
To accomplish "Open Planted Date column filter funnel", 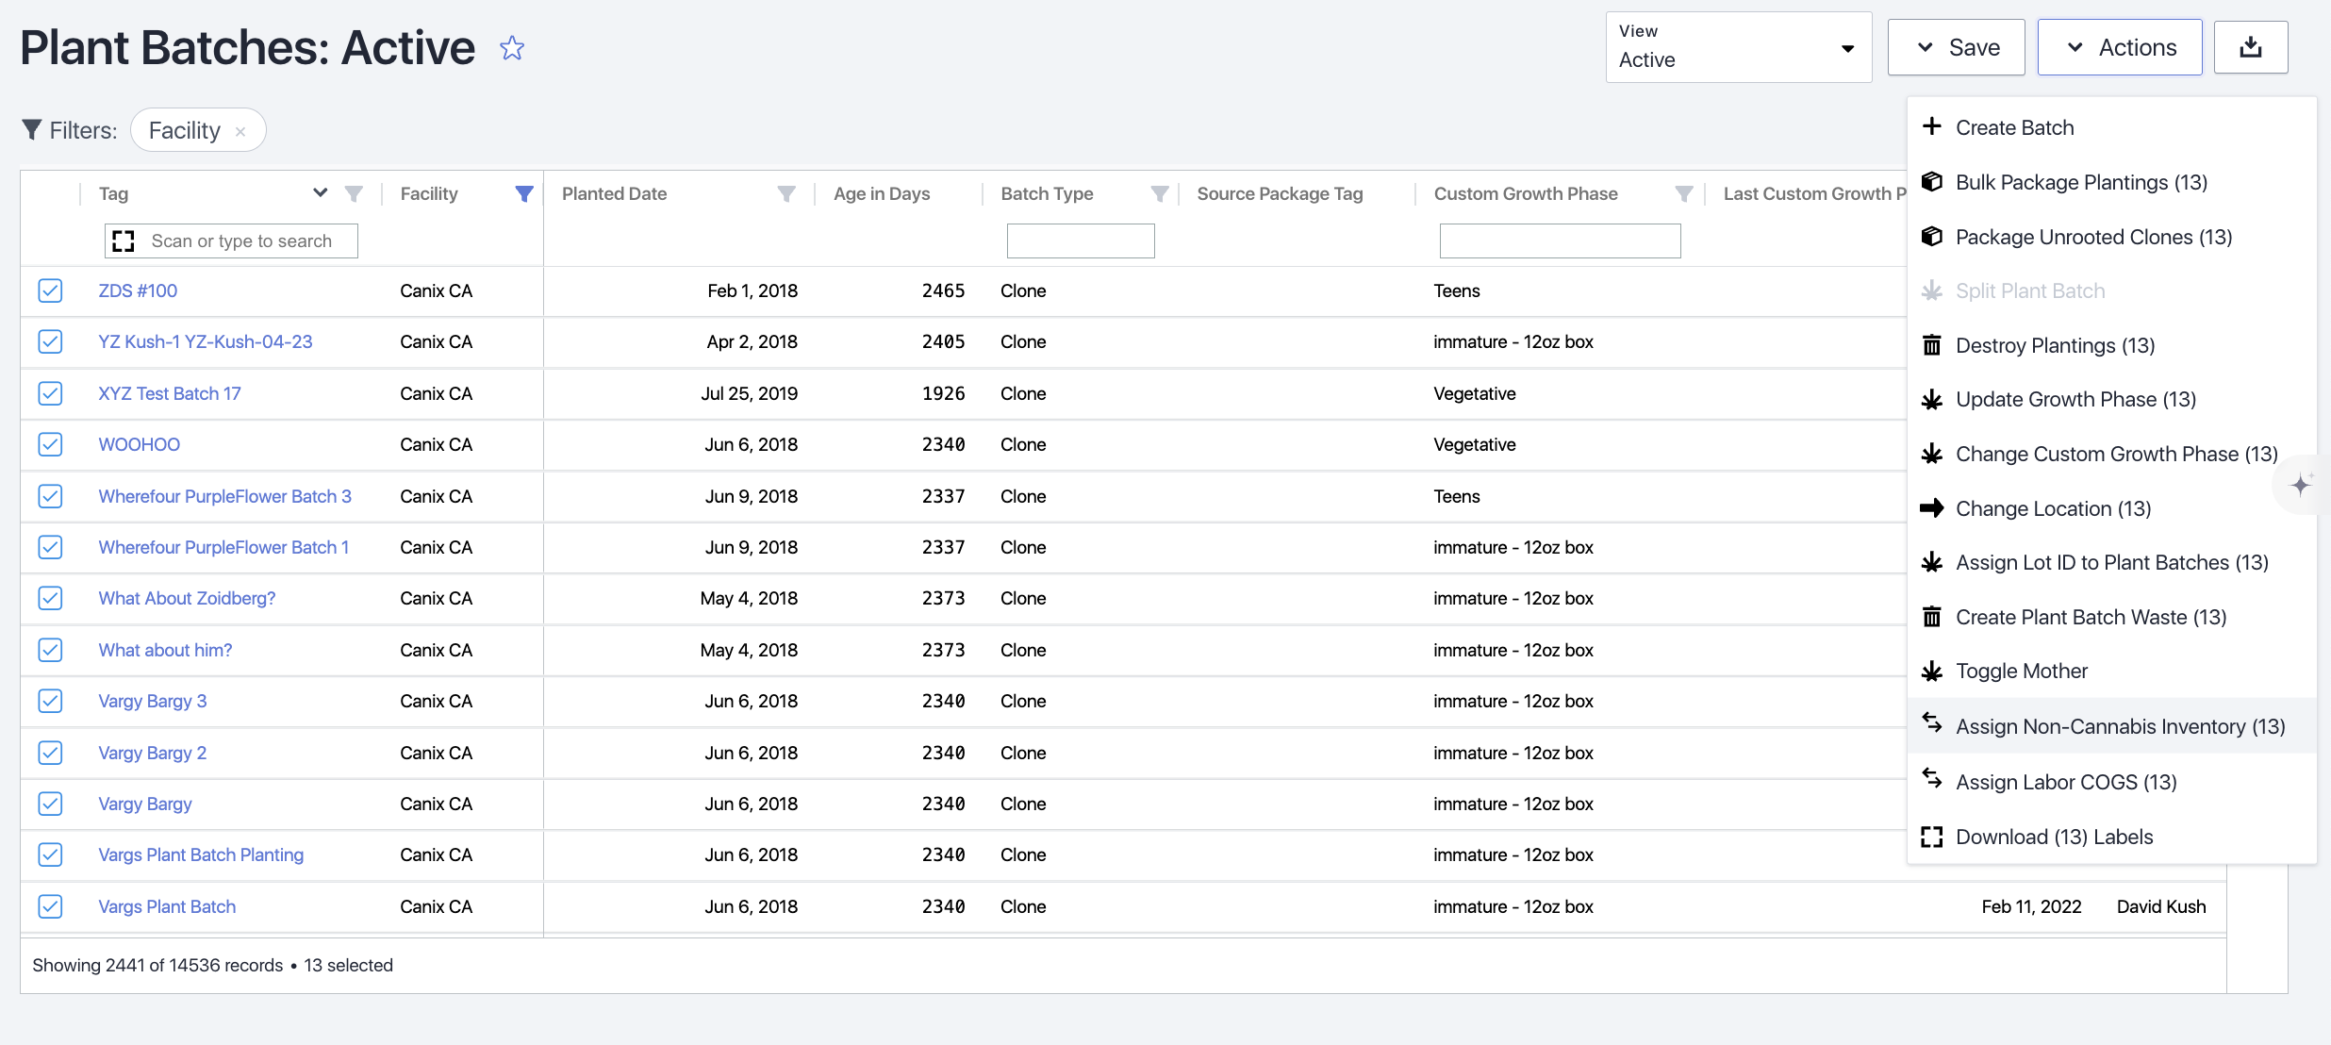I will (x=785, y=193).
